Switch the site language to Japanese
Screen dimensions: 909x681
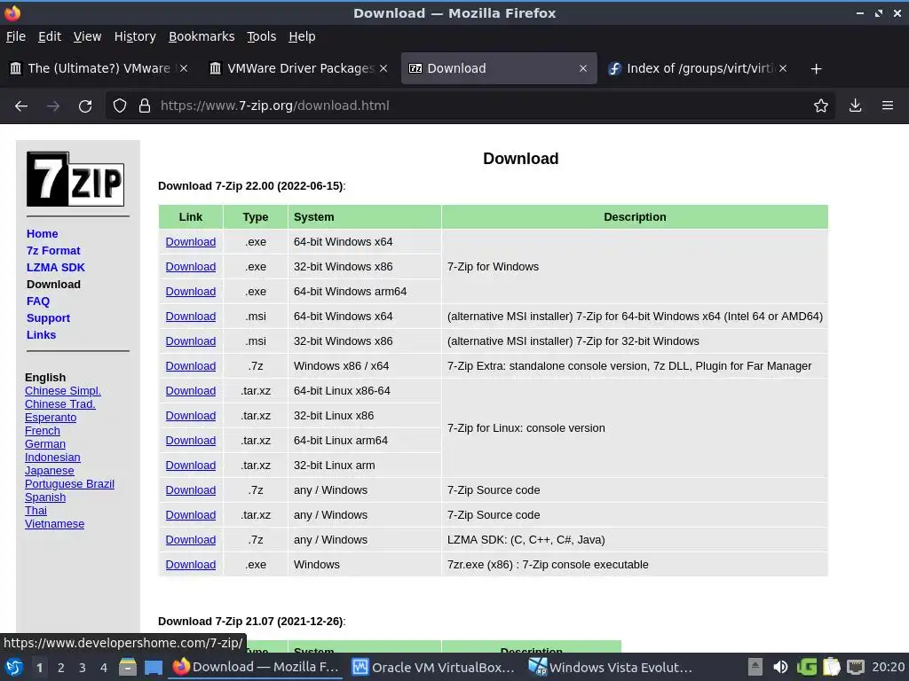click(50, 471)
